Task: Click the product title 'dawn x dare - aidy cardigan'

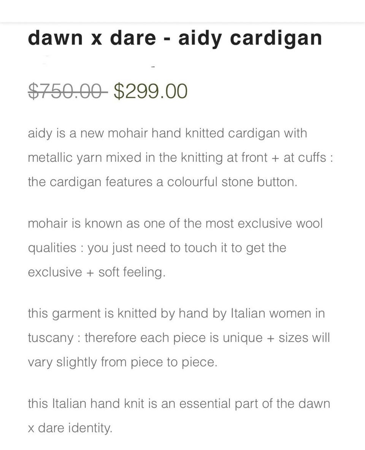Action: point(175,38)
